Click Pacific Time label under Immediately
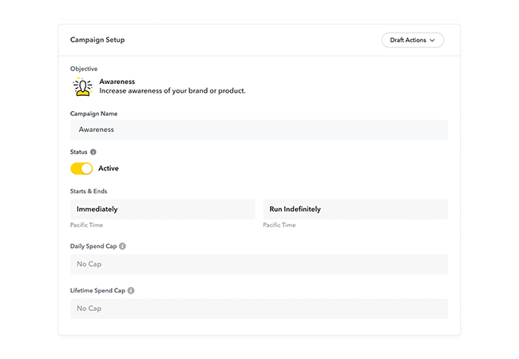This screenshot has height=359, width=519. tap(86, 225)
